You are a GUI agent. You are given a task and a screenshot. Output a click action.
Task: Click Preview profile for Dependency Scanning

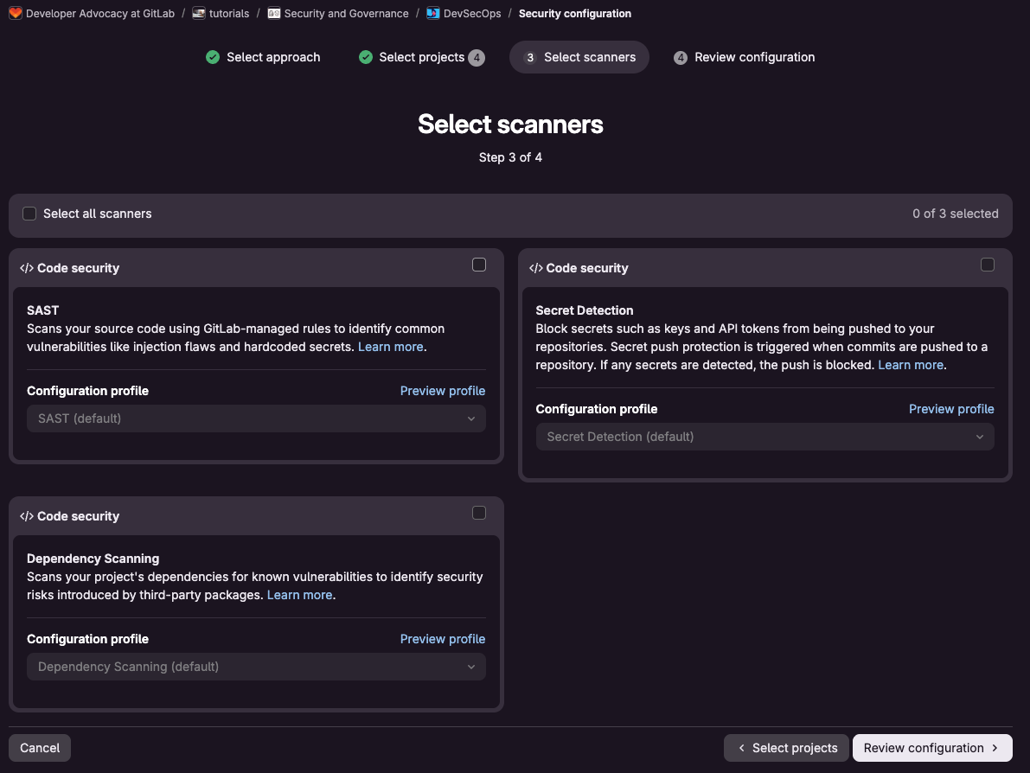coord(443,639)
